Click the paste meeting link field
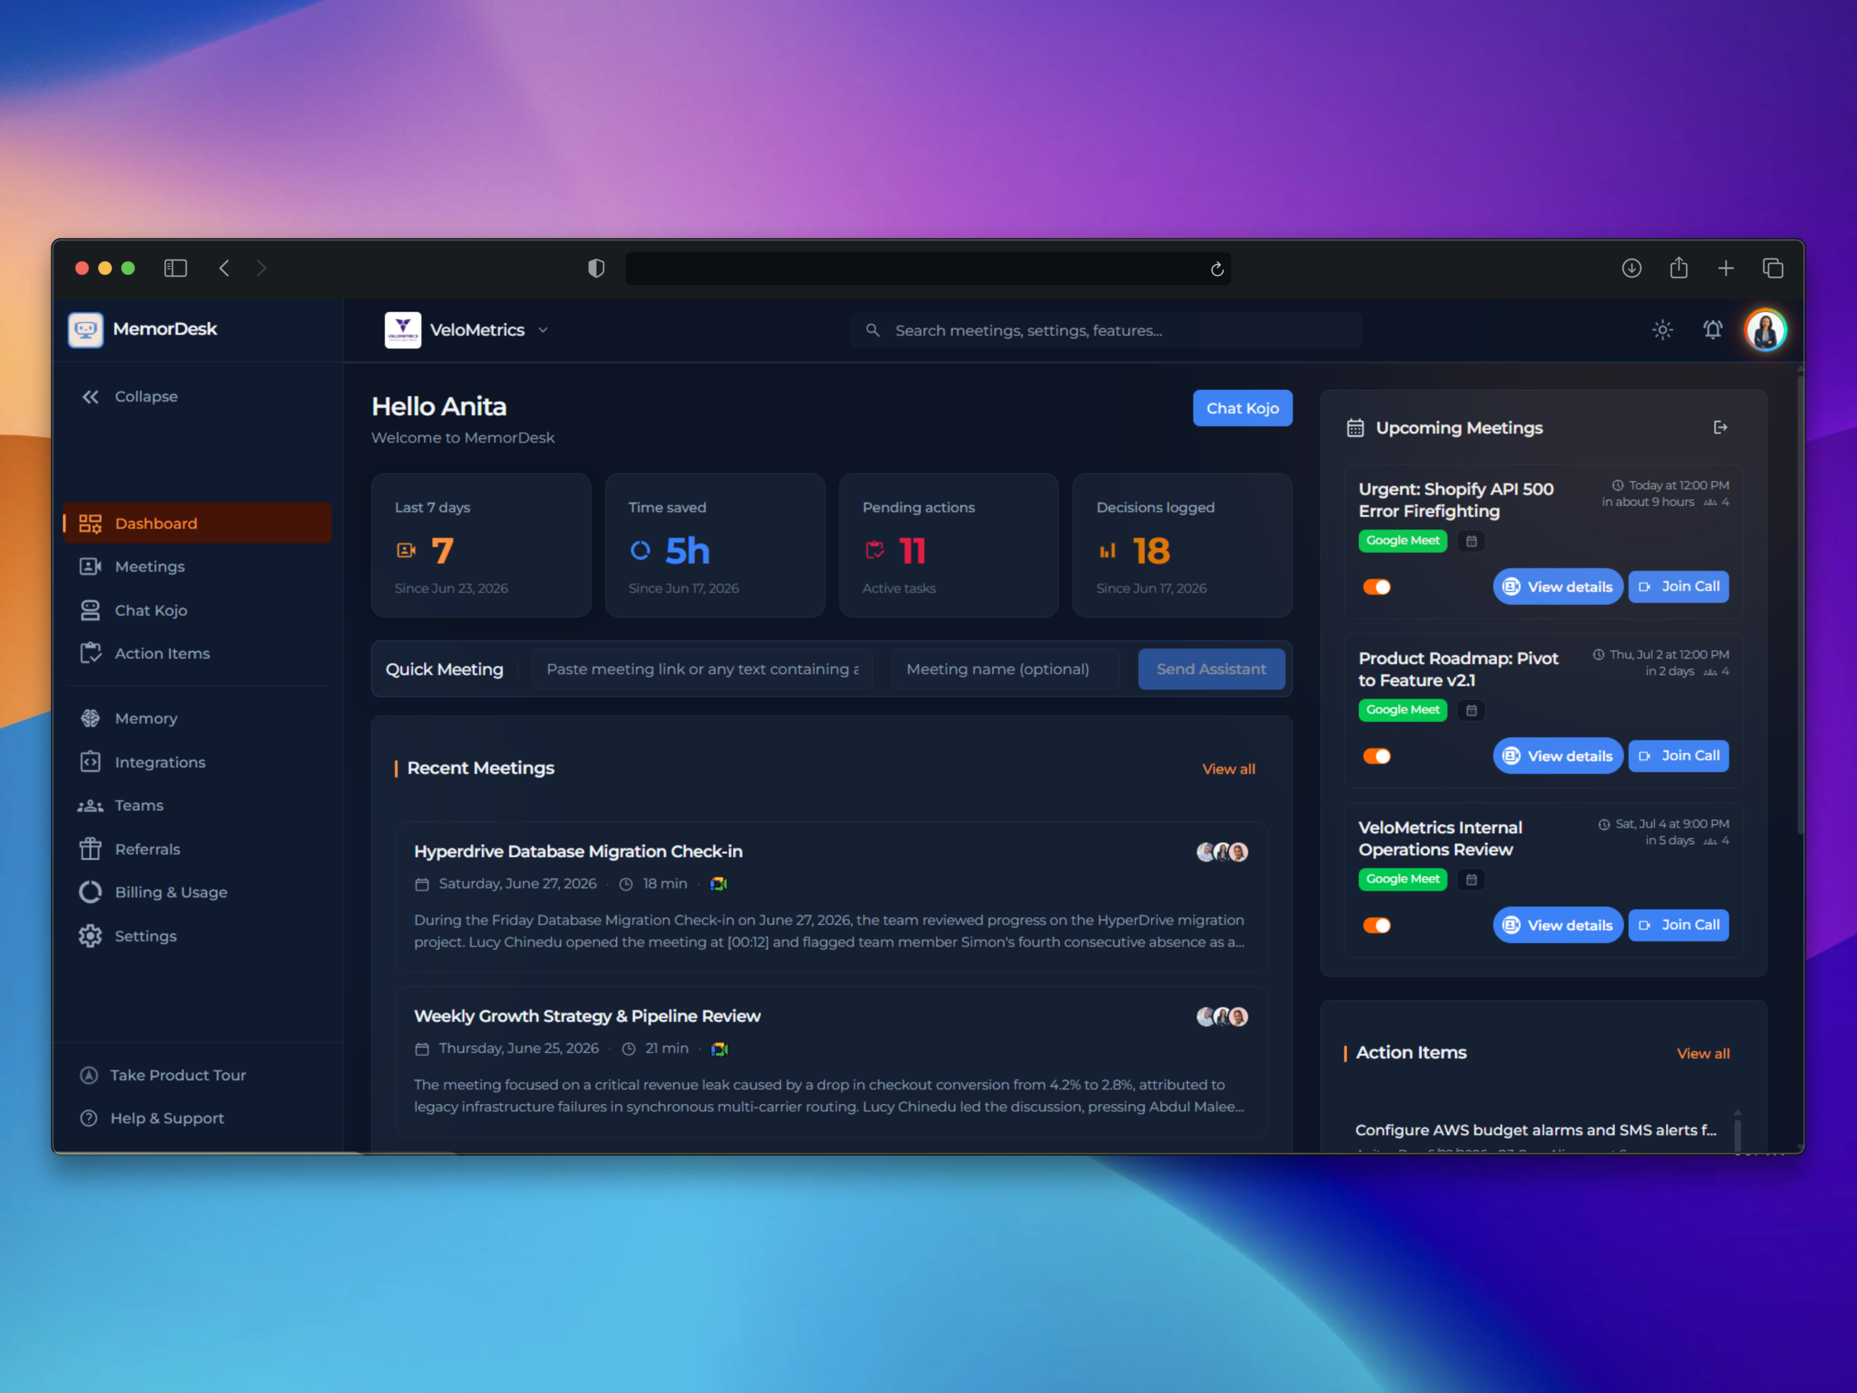1857x1393 pixels. [x=702, y=669]
